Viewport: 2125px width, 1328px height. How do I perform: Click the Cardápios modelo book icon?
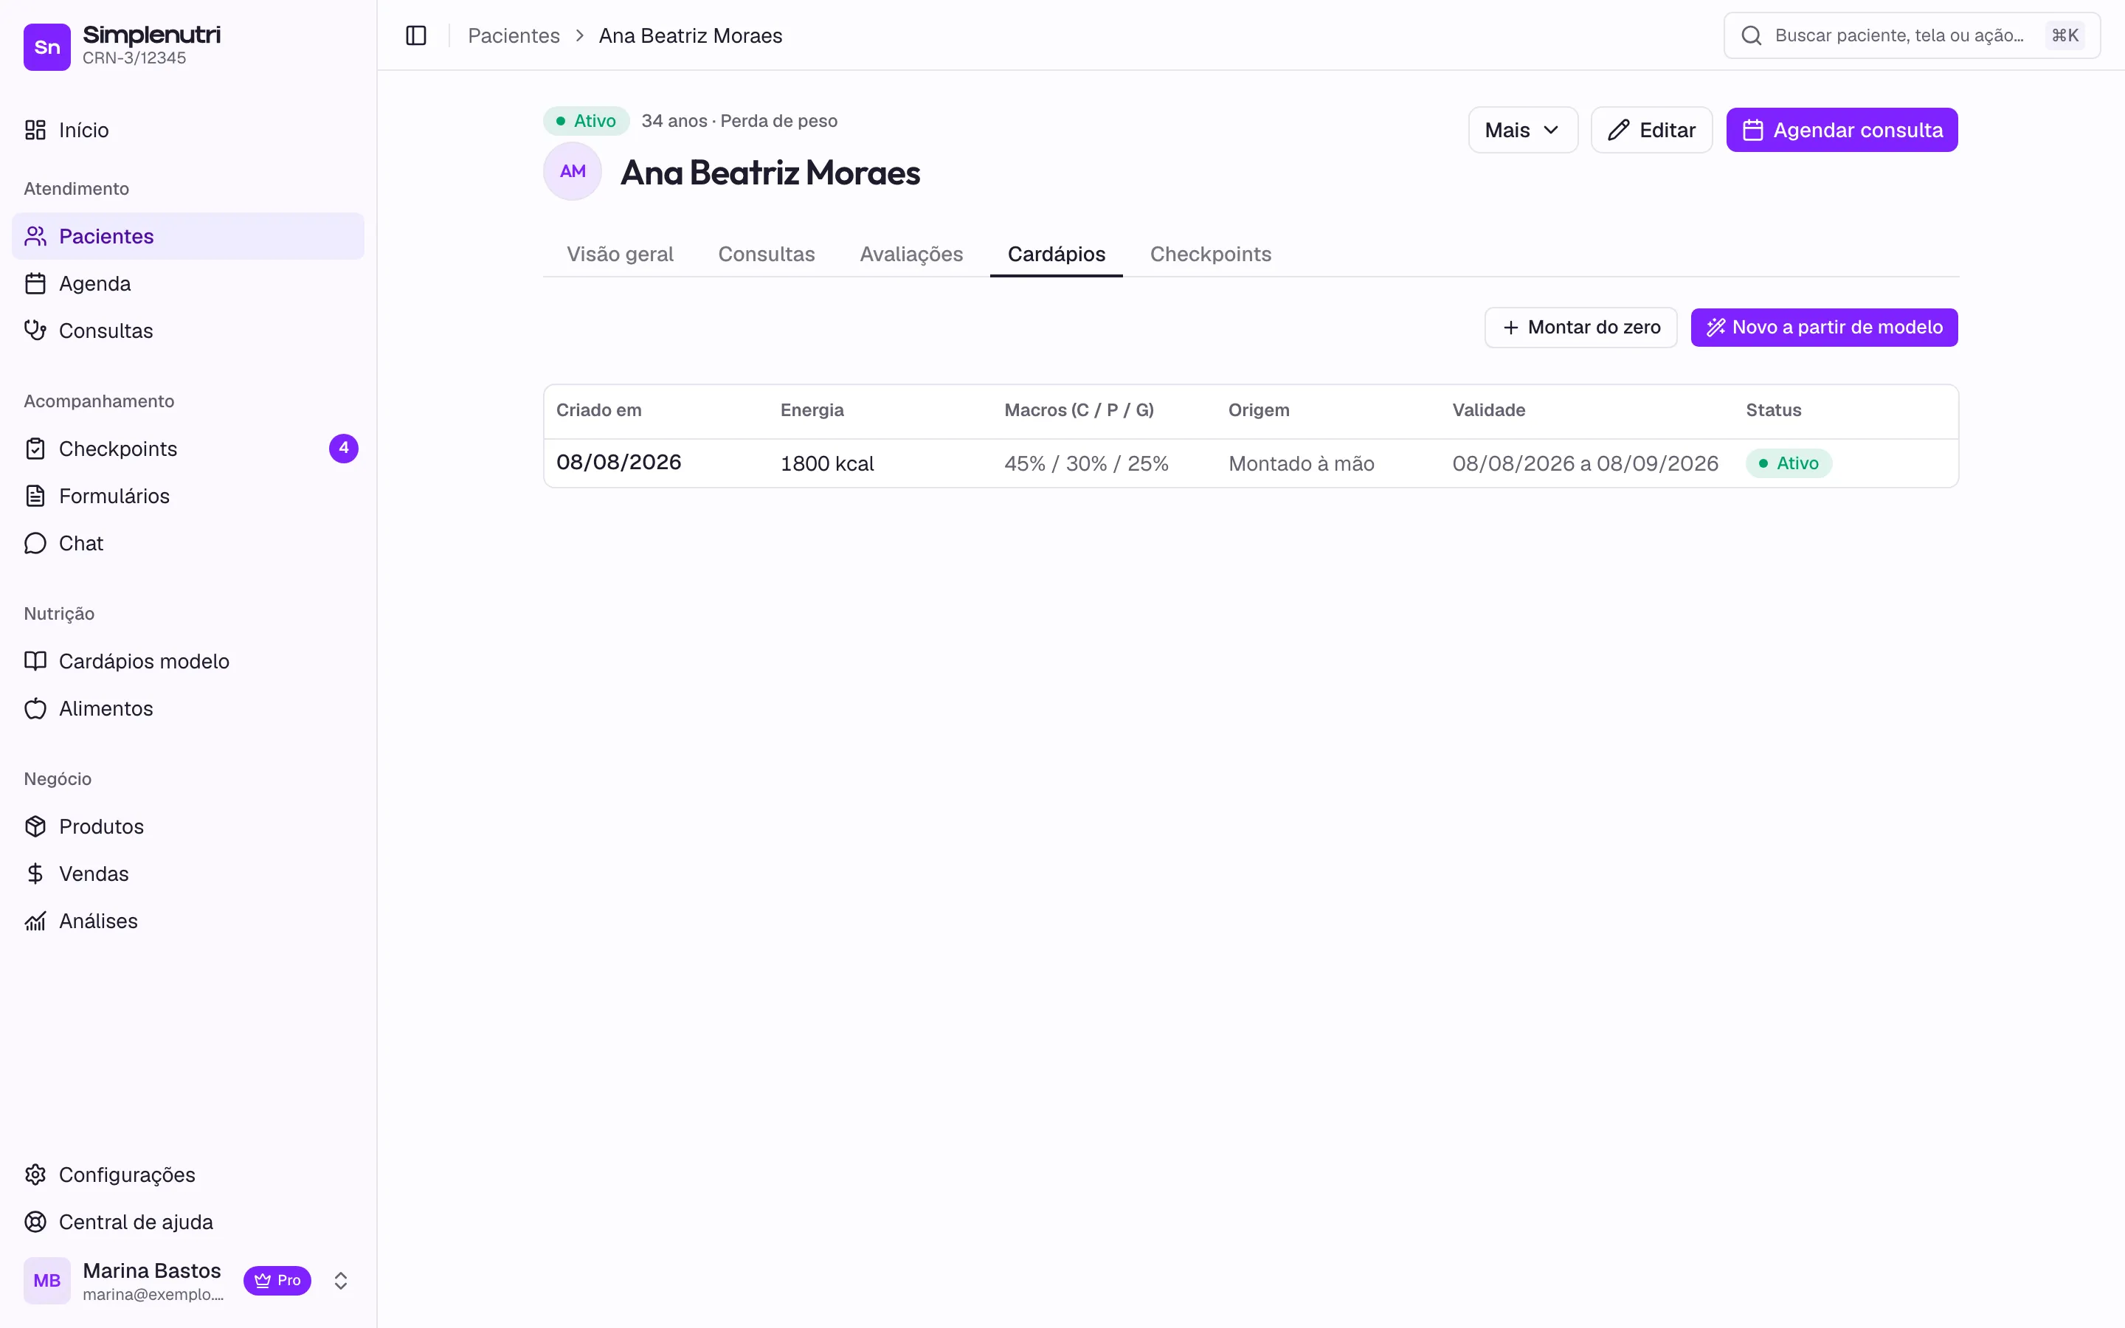(x=35, y=661)
